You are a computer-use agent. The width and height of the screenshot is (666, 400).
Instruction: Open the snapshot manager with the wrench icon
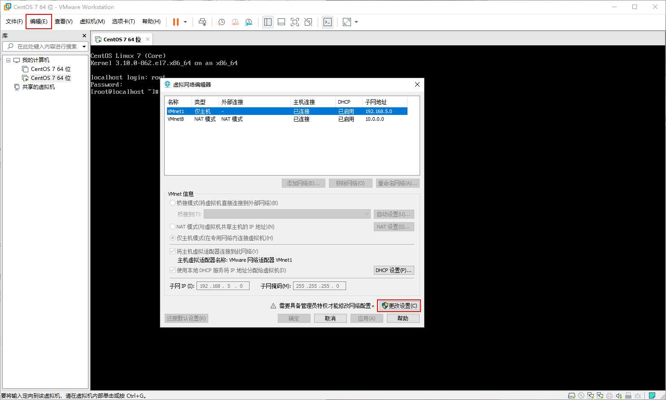click(x=249, y=22)
